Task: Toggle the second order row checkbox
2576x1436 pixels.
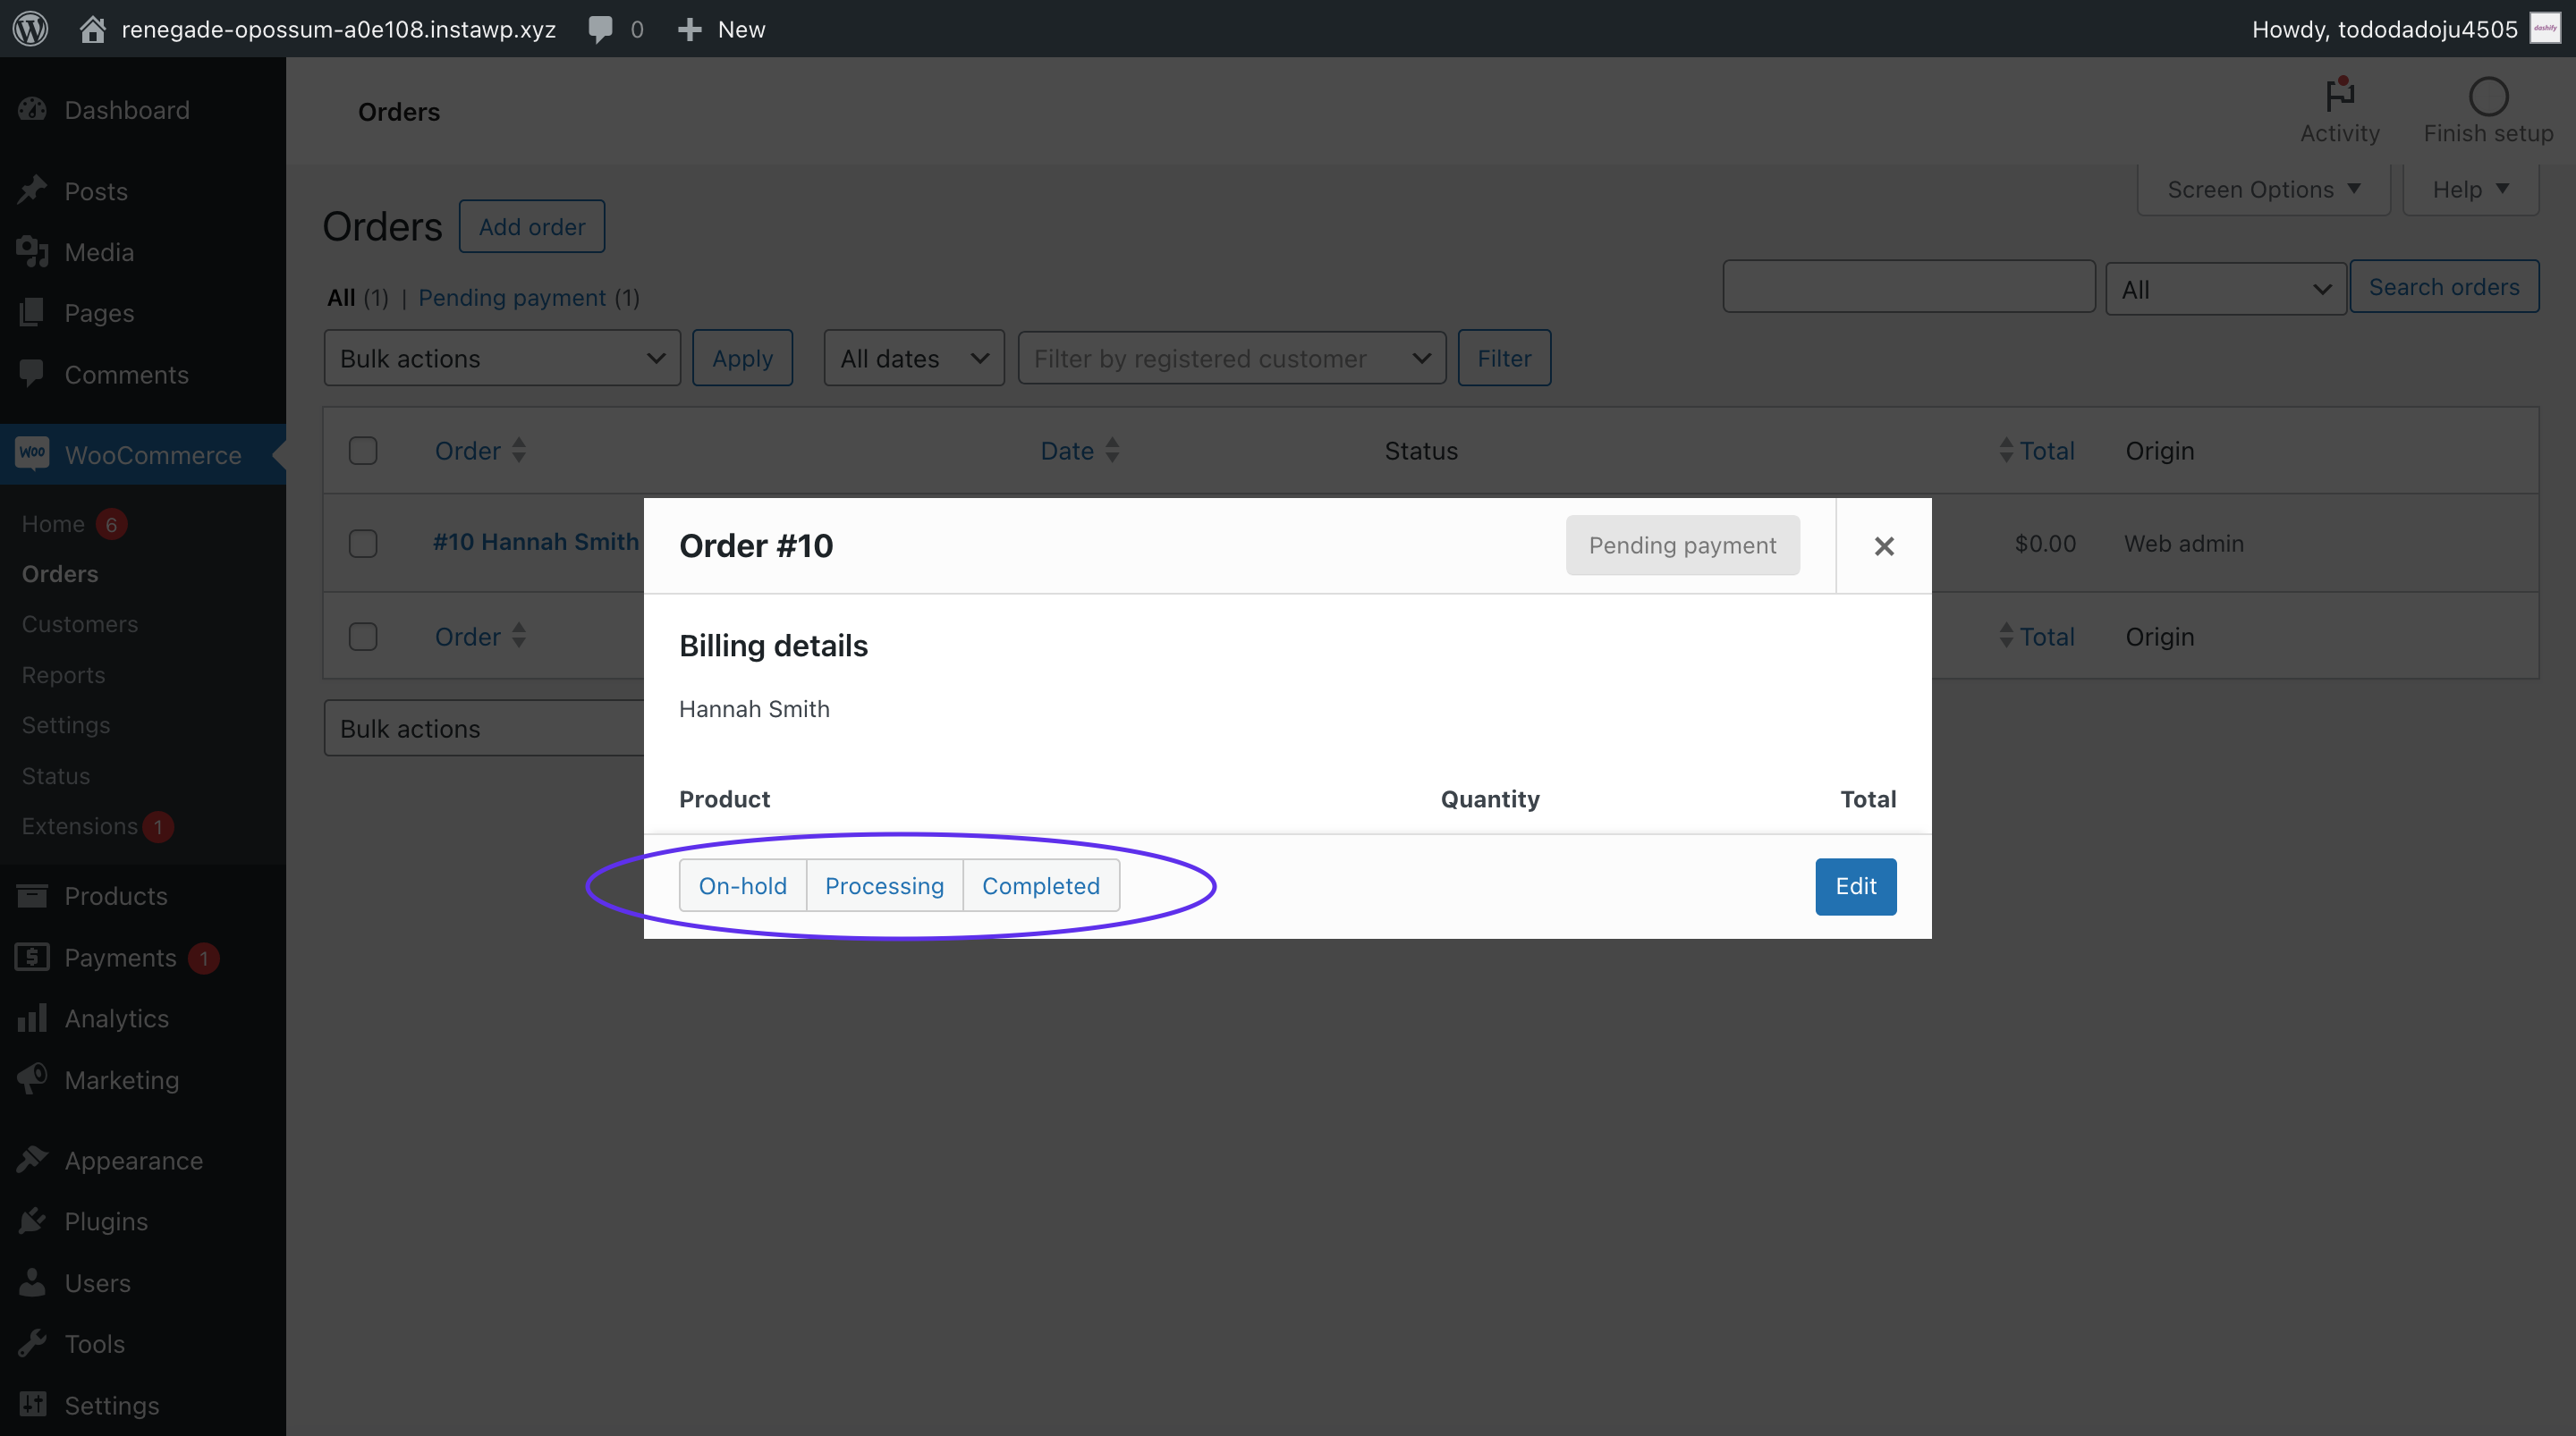Action: coord(363,635)
